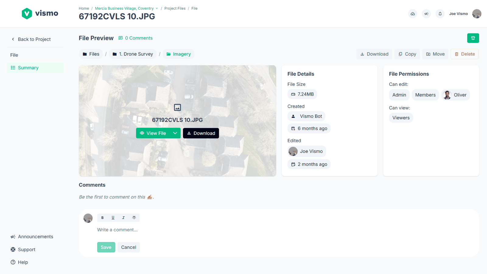
Task: Toggle underline formatting in comment editor
Action: pos(113,218)
